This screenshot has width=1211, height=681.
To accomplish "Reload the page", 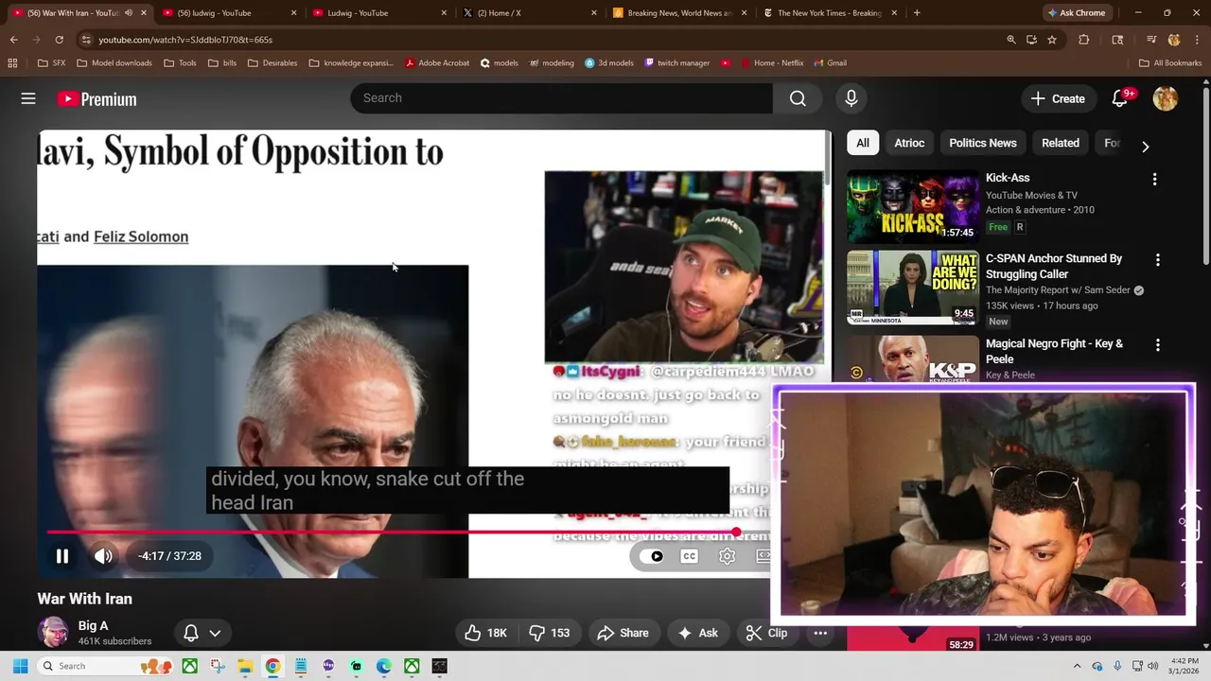I will click(59, 40).
